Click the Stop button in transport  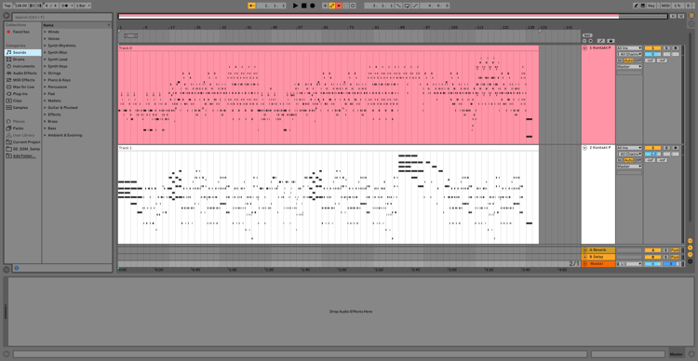click(x=303, y=6)
